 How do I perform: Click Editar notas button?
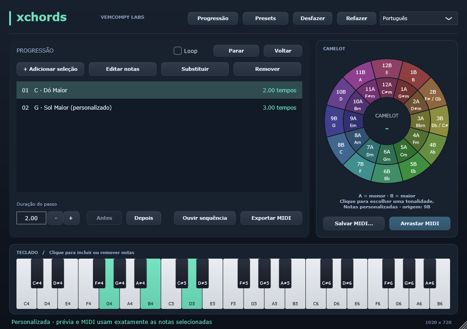(x=123, y=69)
